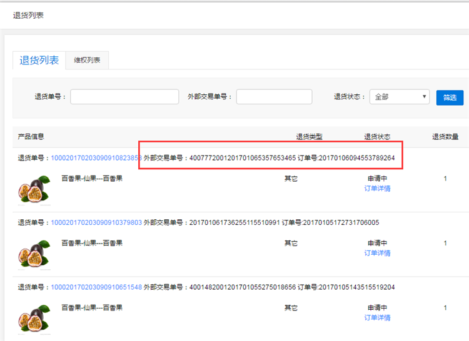Focus the 退货单号 input field
Viewport: 469px width, 341px height.
(124, 97)
